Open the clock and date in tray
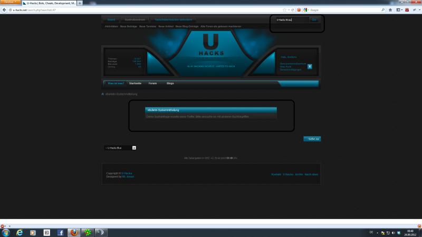This screenshot has height=237, width=422. (410, 233)
